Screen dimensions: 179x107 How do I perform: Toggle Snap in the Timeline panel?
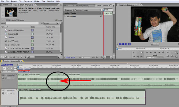[4, 68]
